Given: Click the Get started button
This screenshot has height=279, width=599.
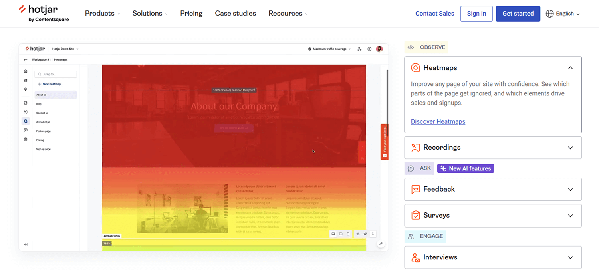Looking at the screenshot, I should 518,14.
